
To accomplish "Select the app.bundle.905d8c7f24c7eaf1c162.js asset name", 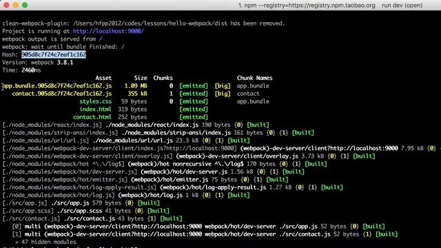I will tap(57, 85).
